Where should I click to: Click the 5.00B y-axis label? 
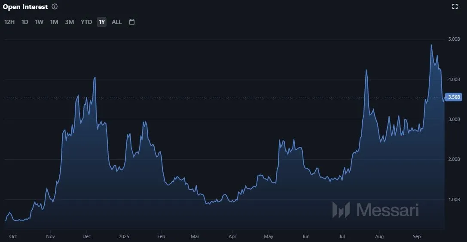pyautogui.click(x=454, y=39)
